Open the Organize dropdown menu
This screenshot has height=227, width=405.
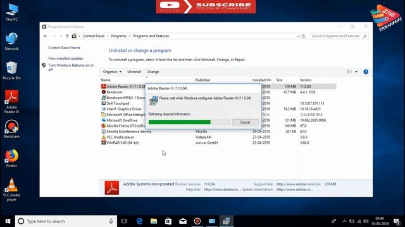(112, 72)
